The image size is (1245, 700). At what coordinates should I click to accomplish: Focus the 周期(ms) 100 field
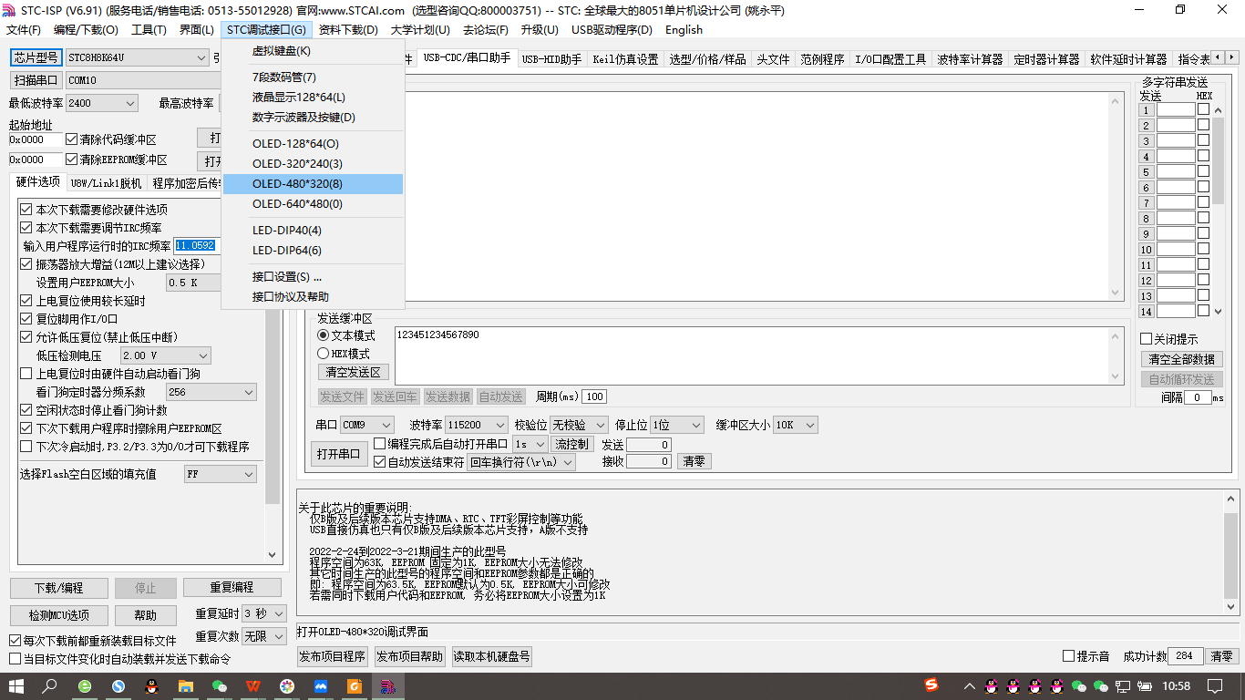[x=594, y=396]
